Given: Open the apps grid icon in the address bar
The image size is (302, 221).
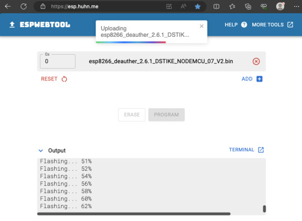Looking at the screenshot, I should 169,7.
